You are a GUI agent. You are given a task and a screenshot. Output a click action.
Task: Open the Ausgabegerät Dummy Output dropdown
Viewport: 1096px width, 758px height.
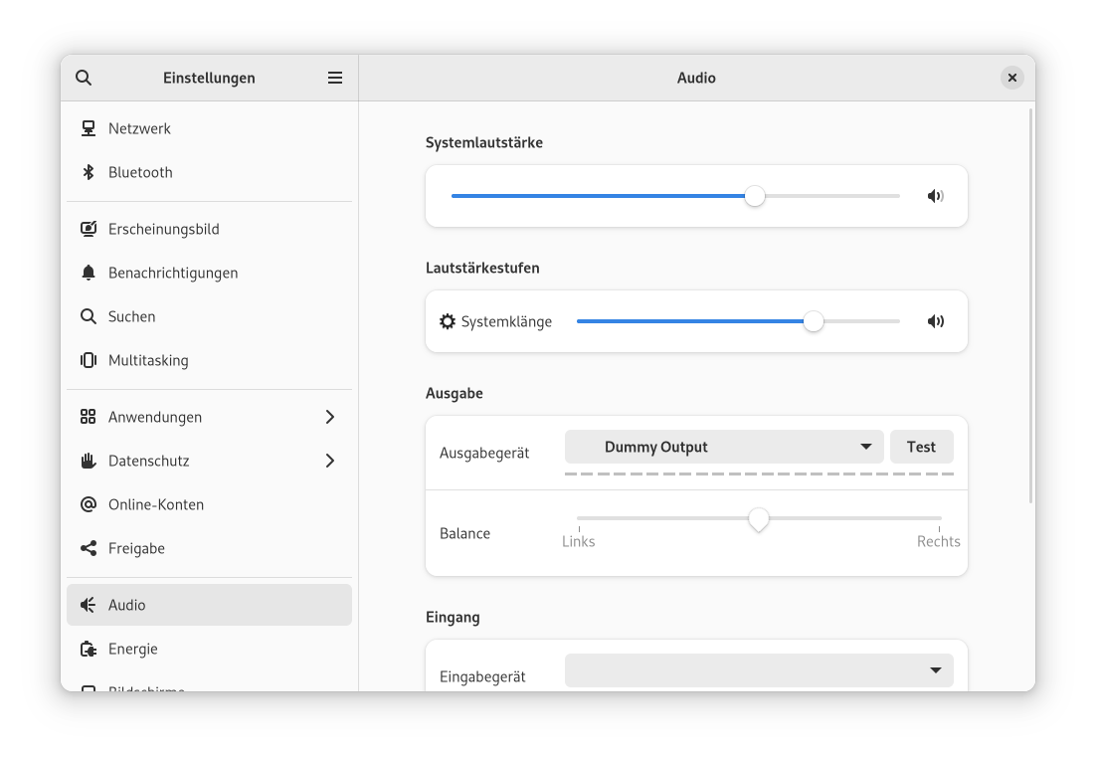click(724, 447)
